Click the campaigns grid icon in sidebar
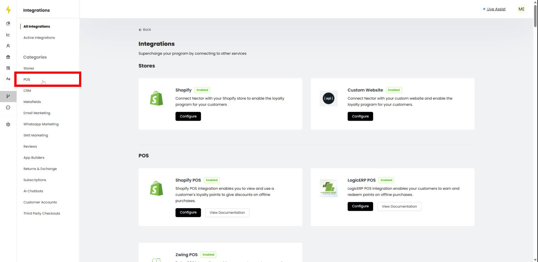538x262 pixels. 8,68
